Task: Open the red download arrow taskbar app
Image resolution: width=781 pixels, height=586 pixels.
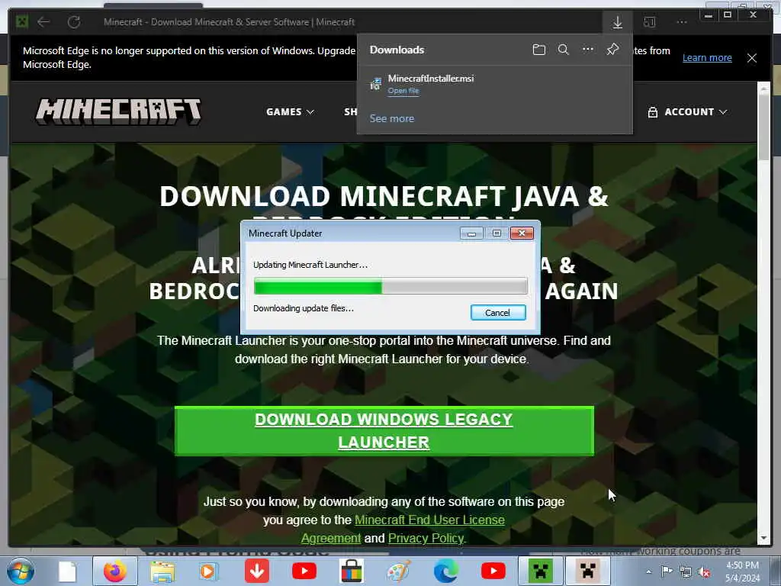Action: coord(257,571)
